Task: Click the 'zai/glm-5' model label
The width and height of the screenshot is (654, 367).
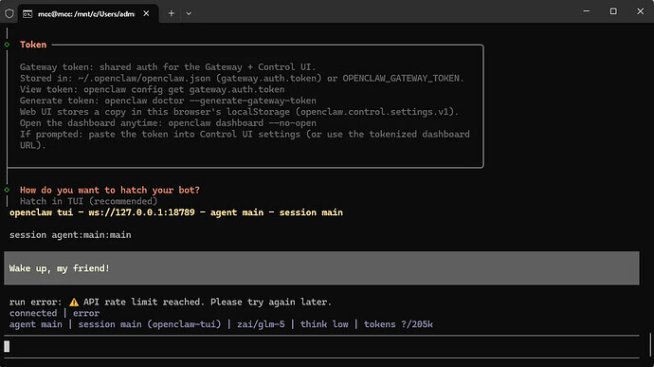Action: click(x=261, y=324)
